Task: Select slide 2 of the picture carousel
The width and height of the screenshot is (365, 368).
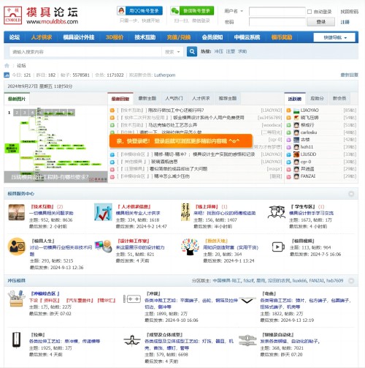Action: [17, 113]
